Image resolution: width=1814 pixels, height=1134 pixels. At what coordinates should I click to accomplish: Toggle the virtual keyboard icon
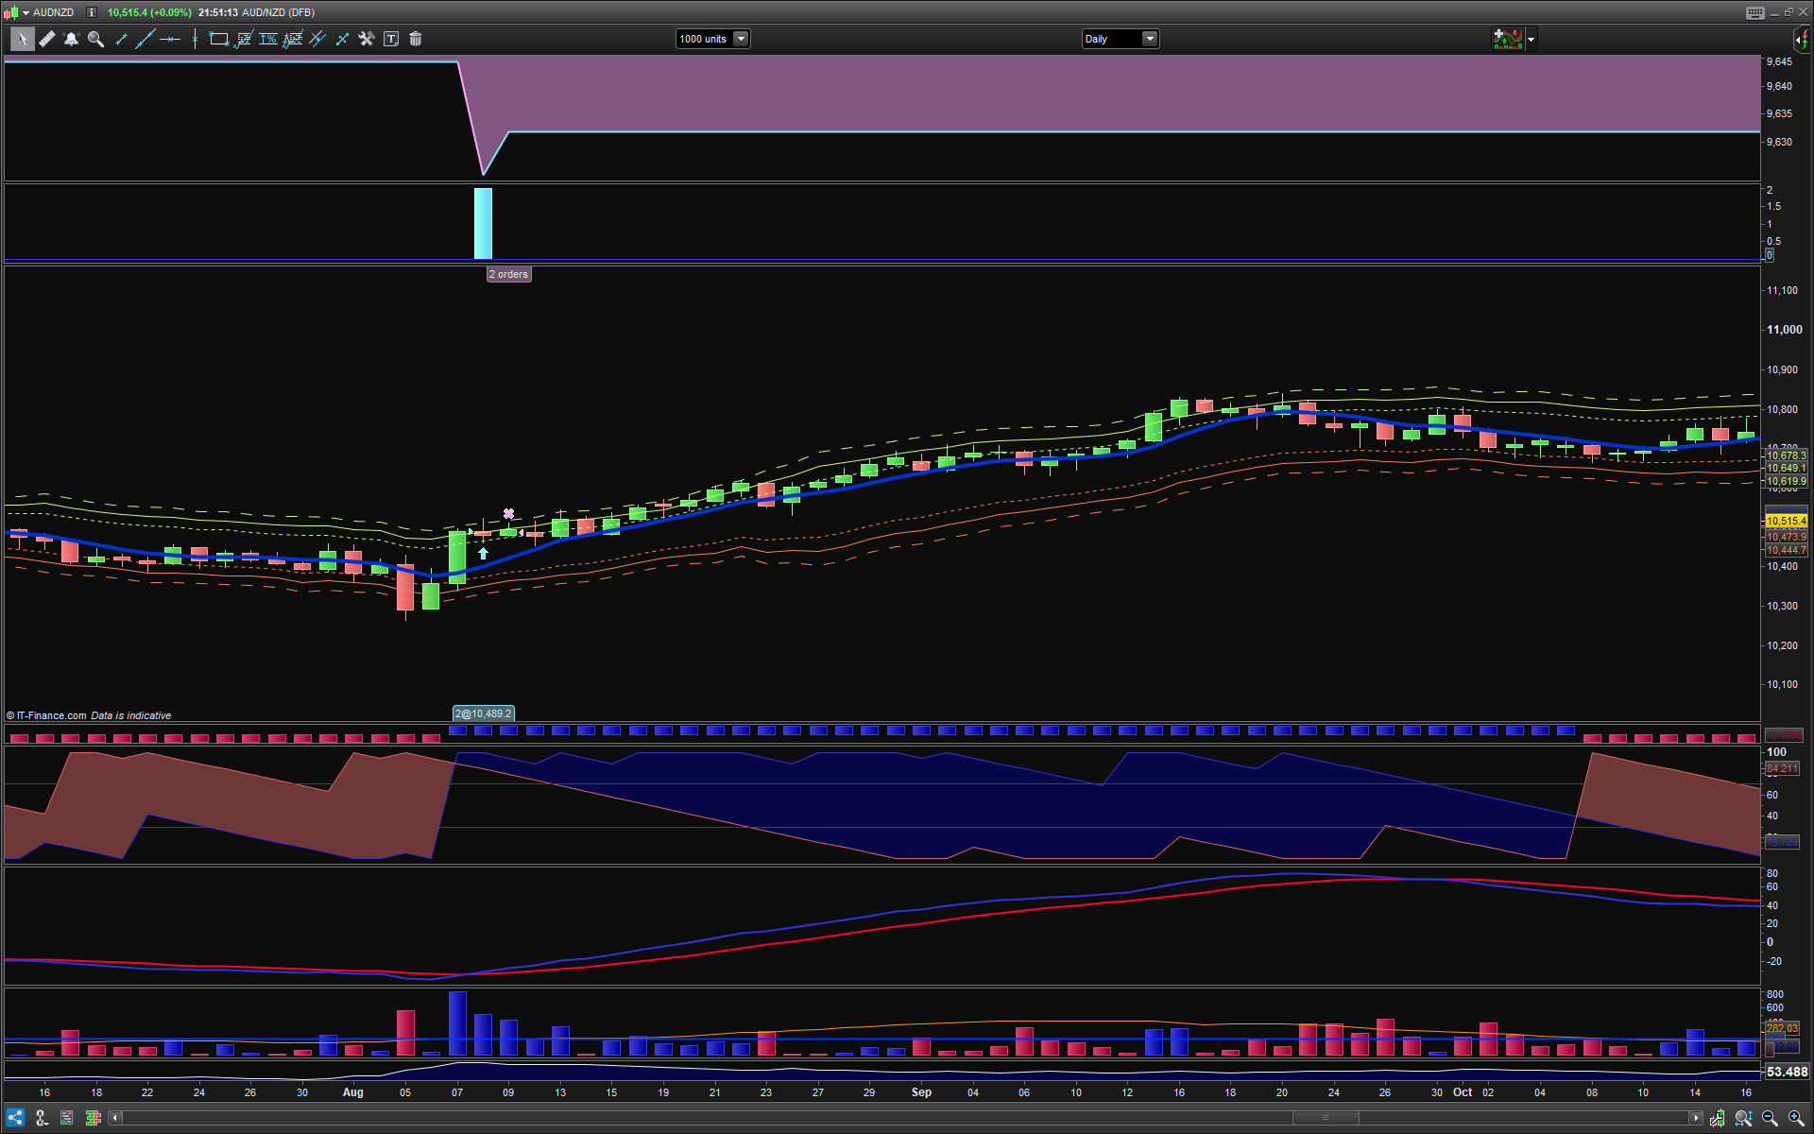[1754, 12]
